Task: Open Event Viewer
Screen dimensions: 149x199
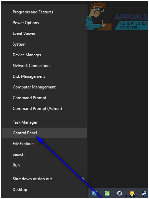Action: (45, 34)
